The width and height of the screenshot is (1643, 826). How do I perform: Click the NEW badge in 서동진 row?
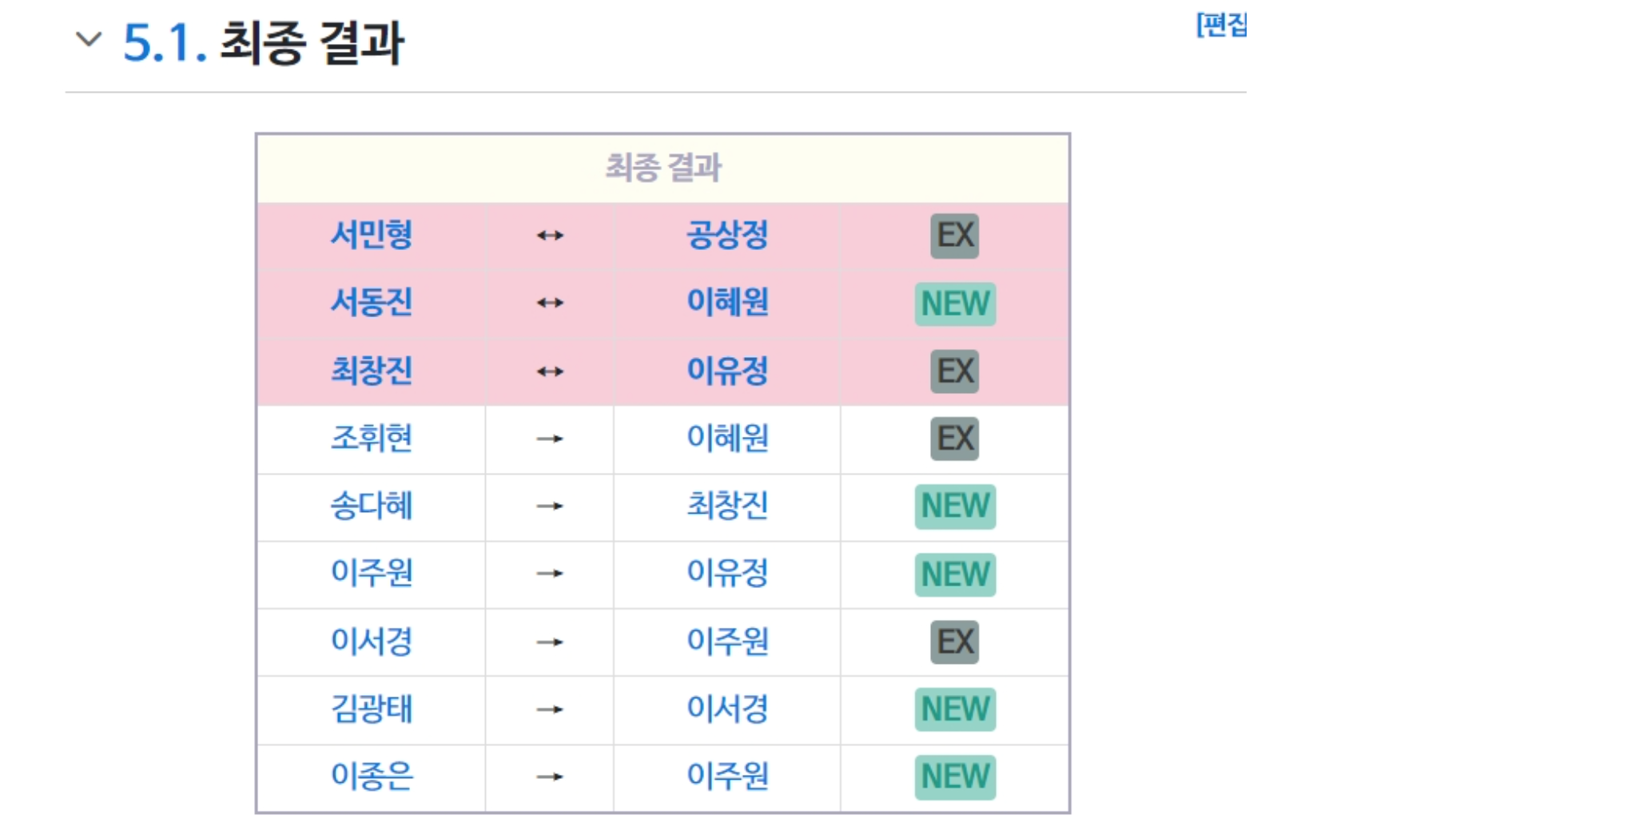click(x=955, y=304)
